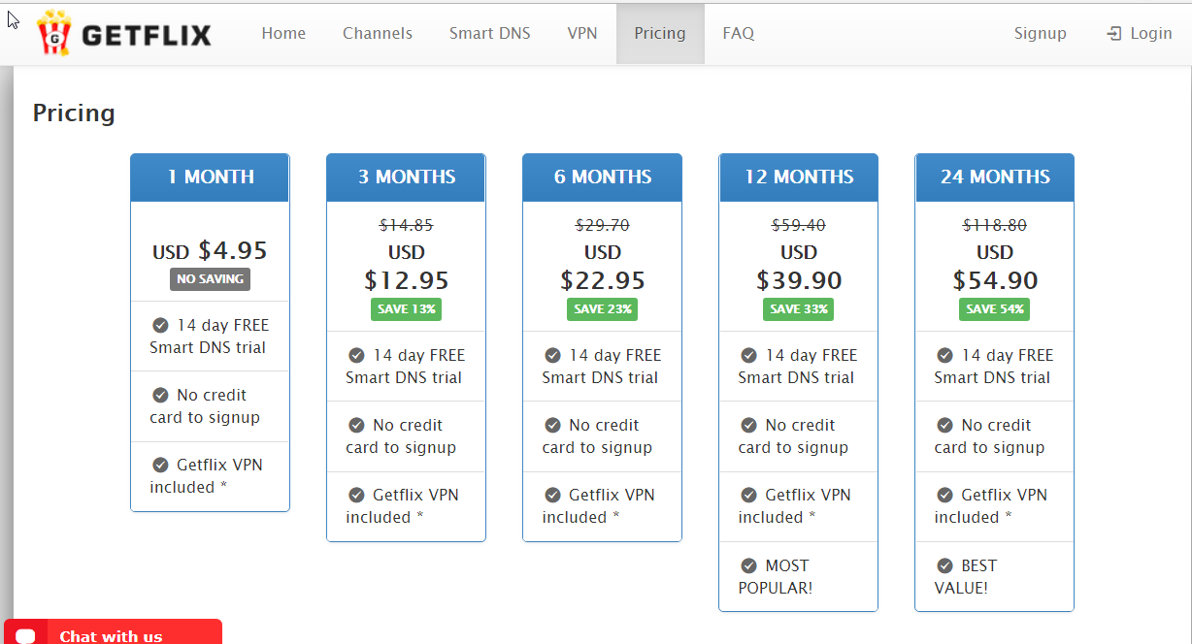The image size is (1192, 644).
Task: Click the login arrow icon
Action: click(x=1113, y=34)
